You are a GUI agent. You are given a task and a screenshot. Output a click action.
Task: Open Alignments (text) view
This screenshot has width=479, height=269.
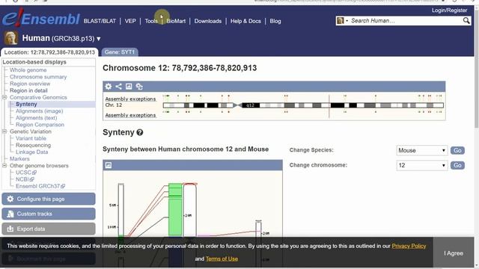tap(37, 118)
